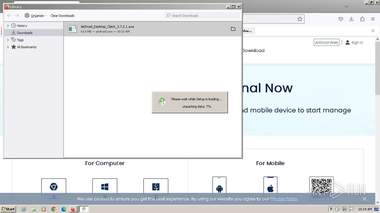
Task: Switch to the AirDroid setup taskbar item
Action: click(x=84, y=209)
